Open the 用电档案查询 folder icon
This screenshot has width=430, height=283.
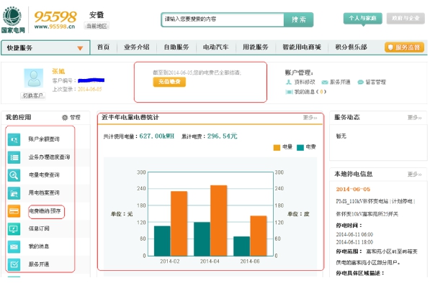click(x=14, y=193)
